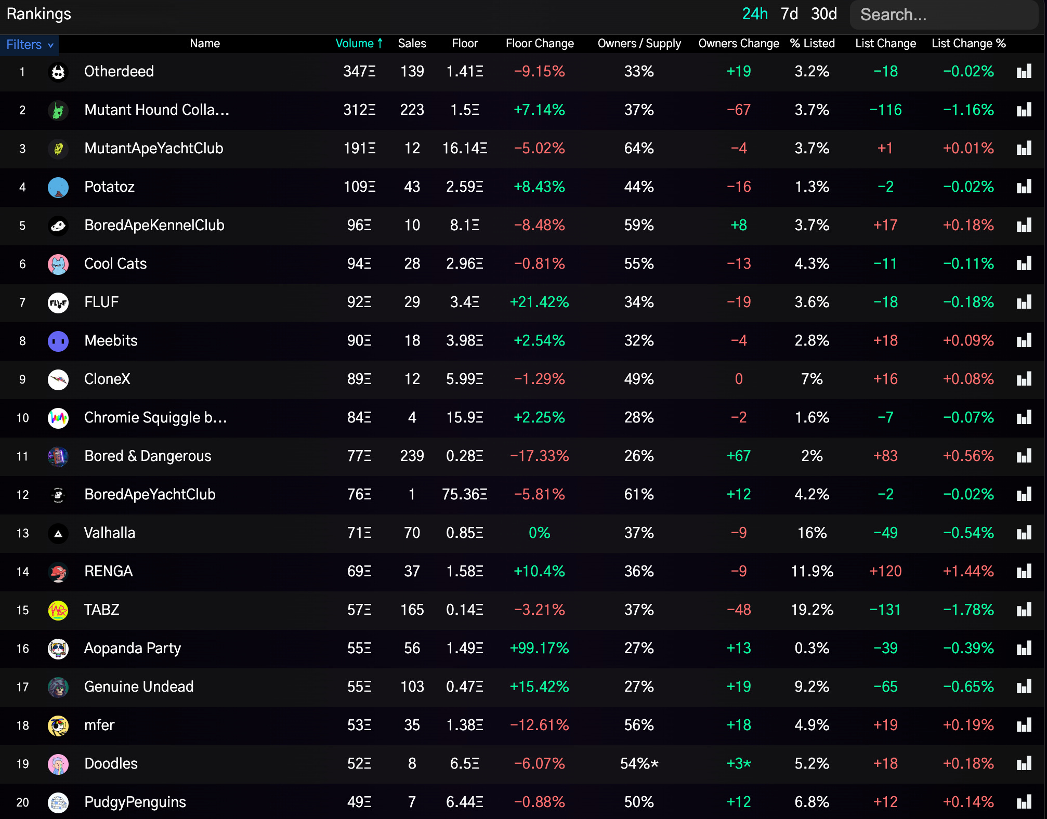Open the BoredApeYachtClub collection link
The height and width of the screenshot is (819, 1047).
point(150,495)
